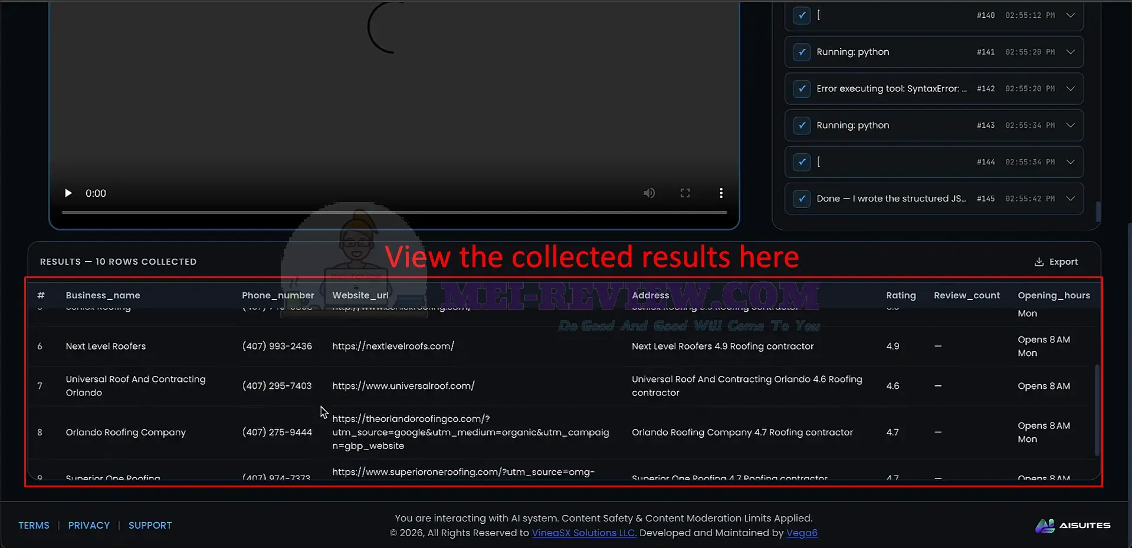Click the Export button label
The image size is (1132, 548).
[x=1063, y=262]
